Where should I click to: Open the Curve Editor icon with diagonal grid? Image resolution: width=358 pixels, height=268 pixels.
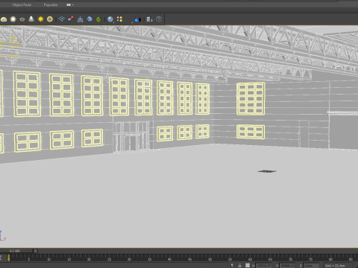[x=61, y=19]
